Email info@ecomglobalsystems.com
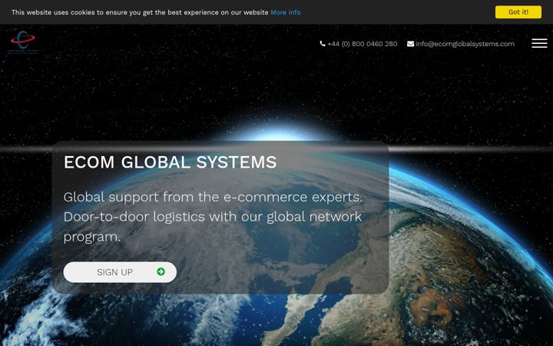 tap(465, 44)
